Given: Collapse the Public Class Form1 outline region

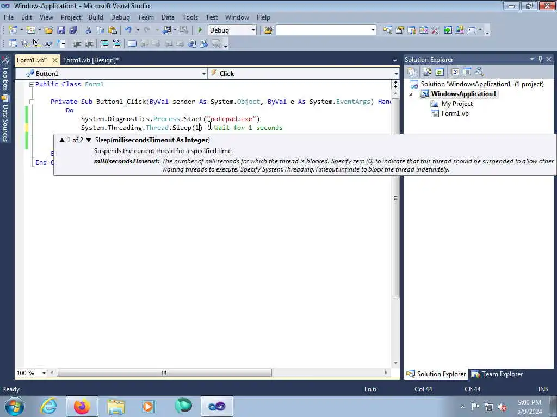Looking at the screenshot, I should (31, 84).
